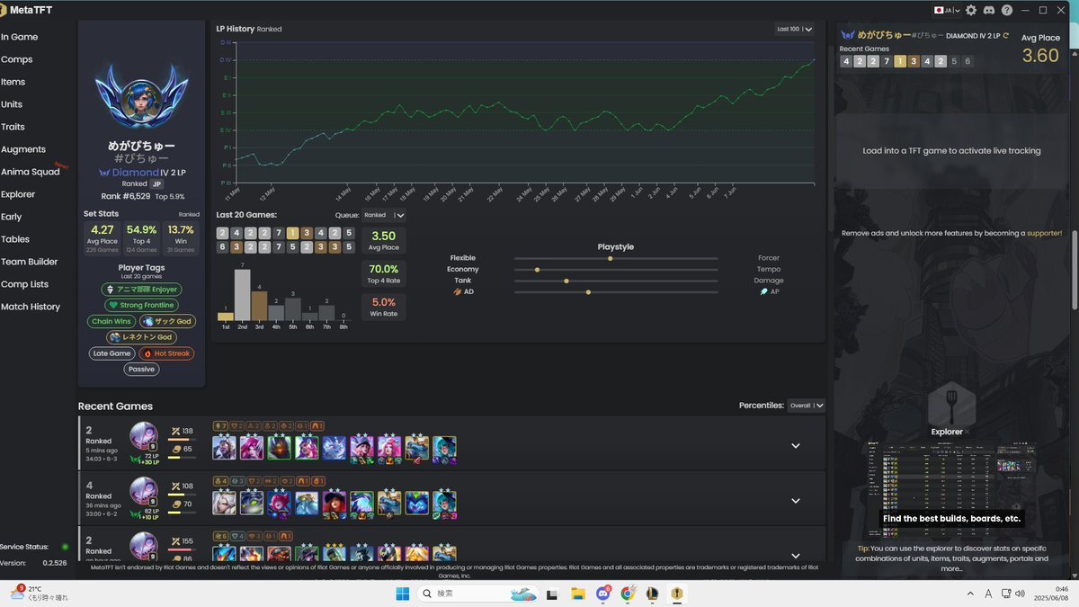The image size is (1079, 607).
Task: Open Google Chrome from the taskbar
Action: (x=628, y=594)
